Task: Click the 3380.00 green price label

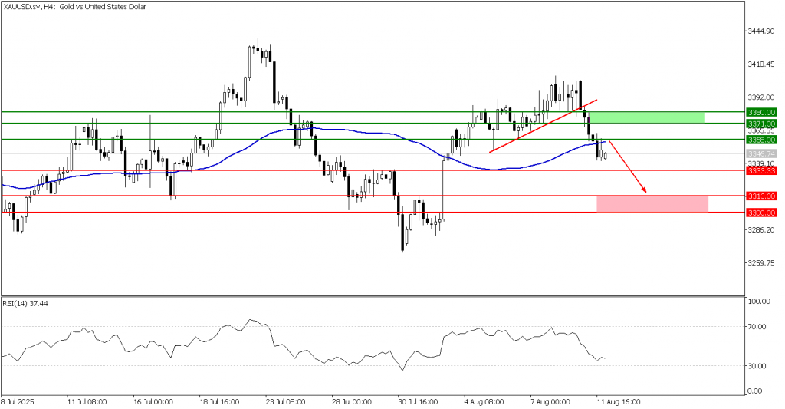Action: (x=761, y=112)
